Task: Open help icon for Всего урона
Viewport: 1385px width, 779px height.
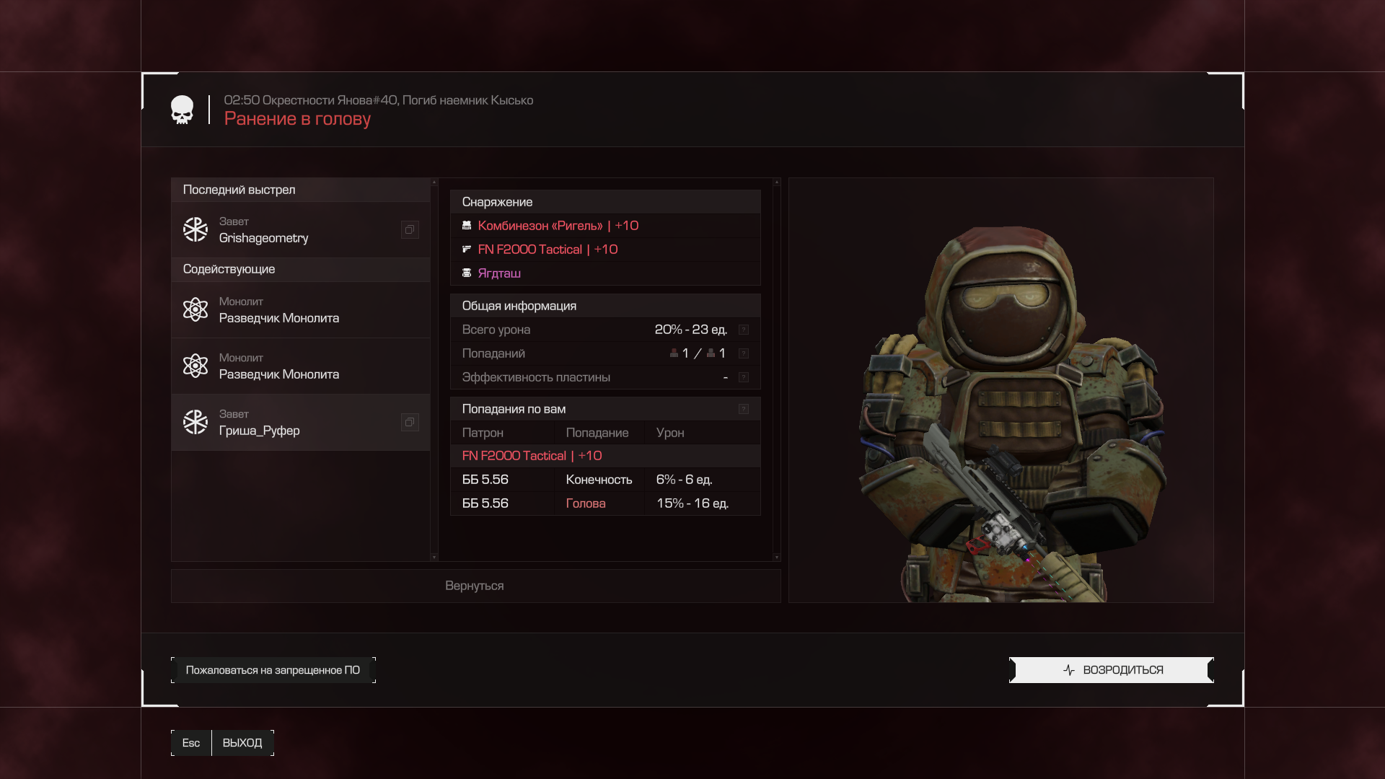Action: pos(744,330)
